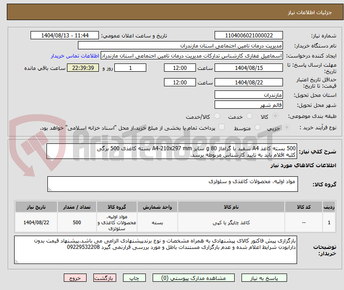Toggle the اسناد خزانه اسلامی payment checkbox

222,127
